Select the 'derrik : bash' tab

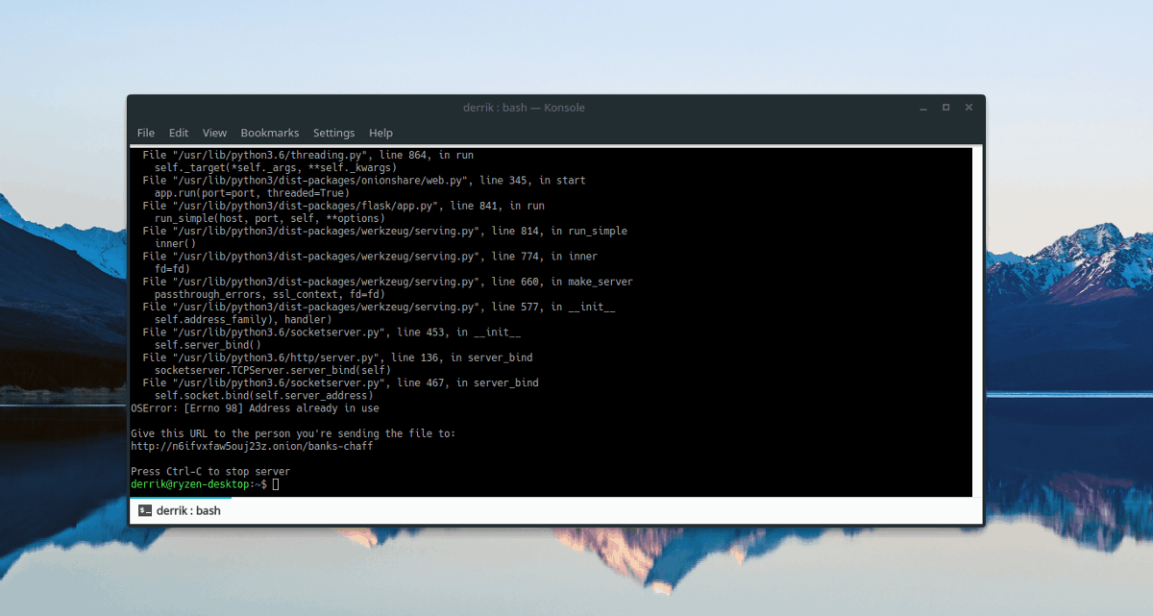pyautogui.click(x=180, y=510)
